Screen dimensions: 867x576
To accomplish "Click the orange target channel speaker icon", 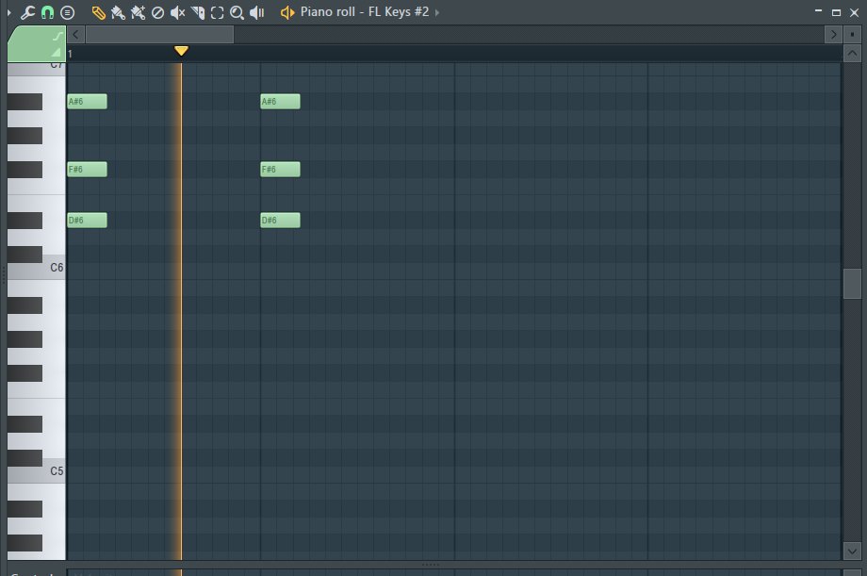I will click(x=287, y=12).
